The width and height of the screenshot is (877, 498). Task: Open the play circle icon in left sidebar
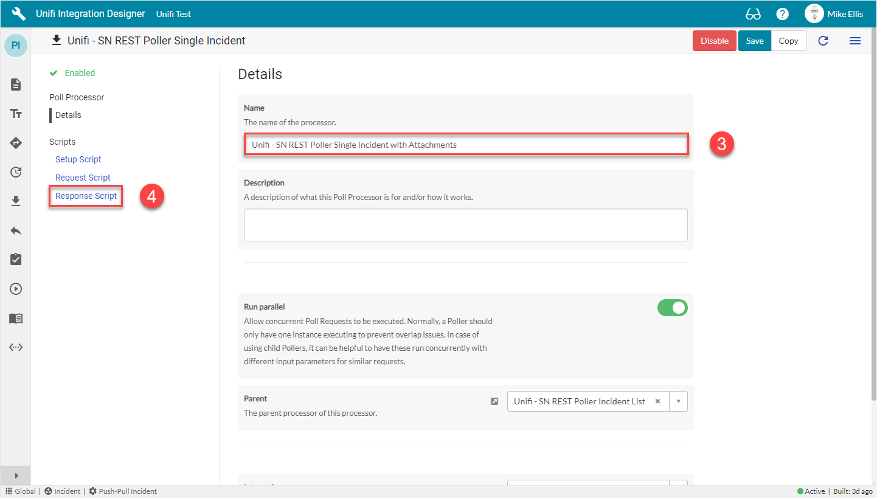(x=15, y=289)
